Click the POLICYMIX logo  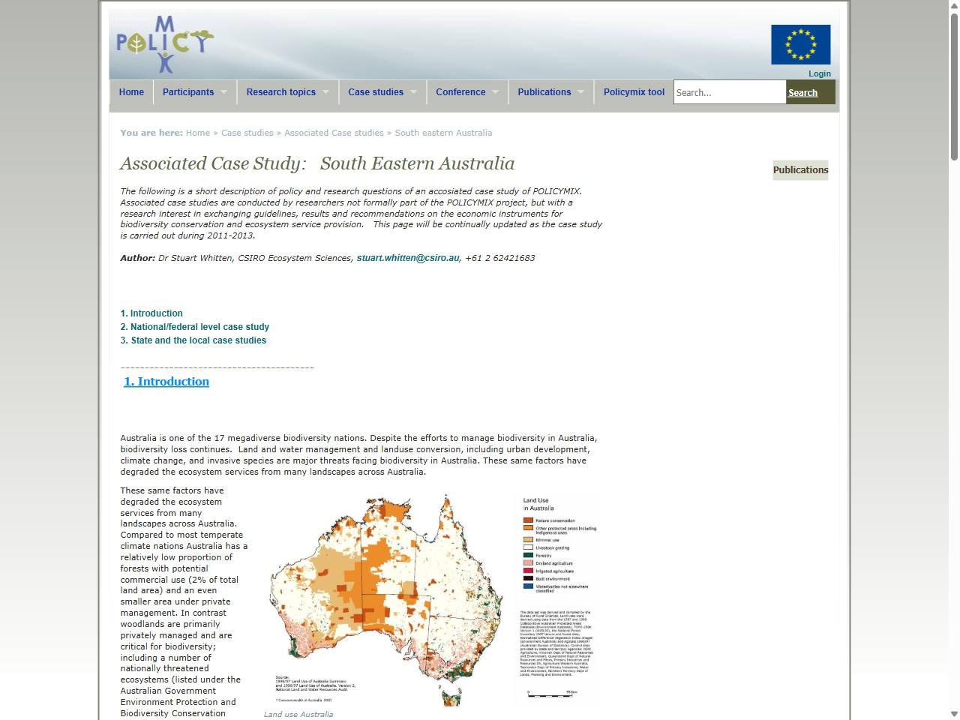tap(165, 45)
